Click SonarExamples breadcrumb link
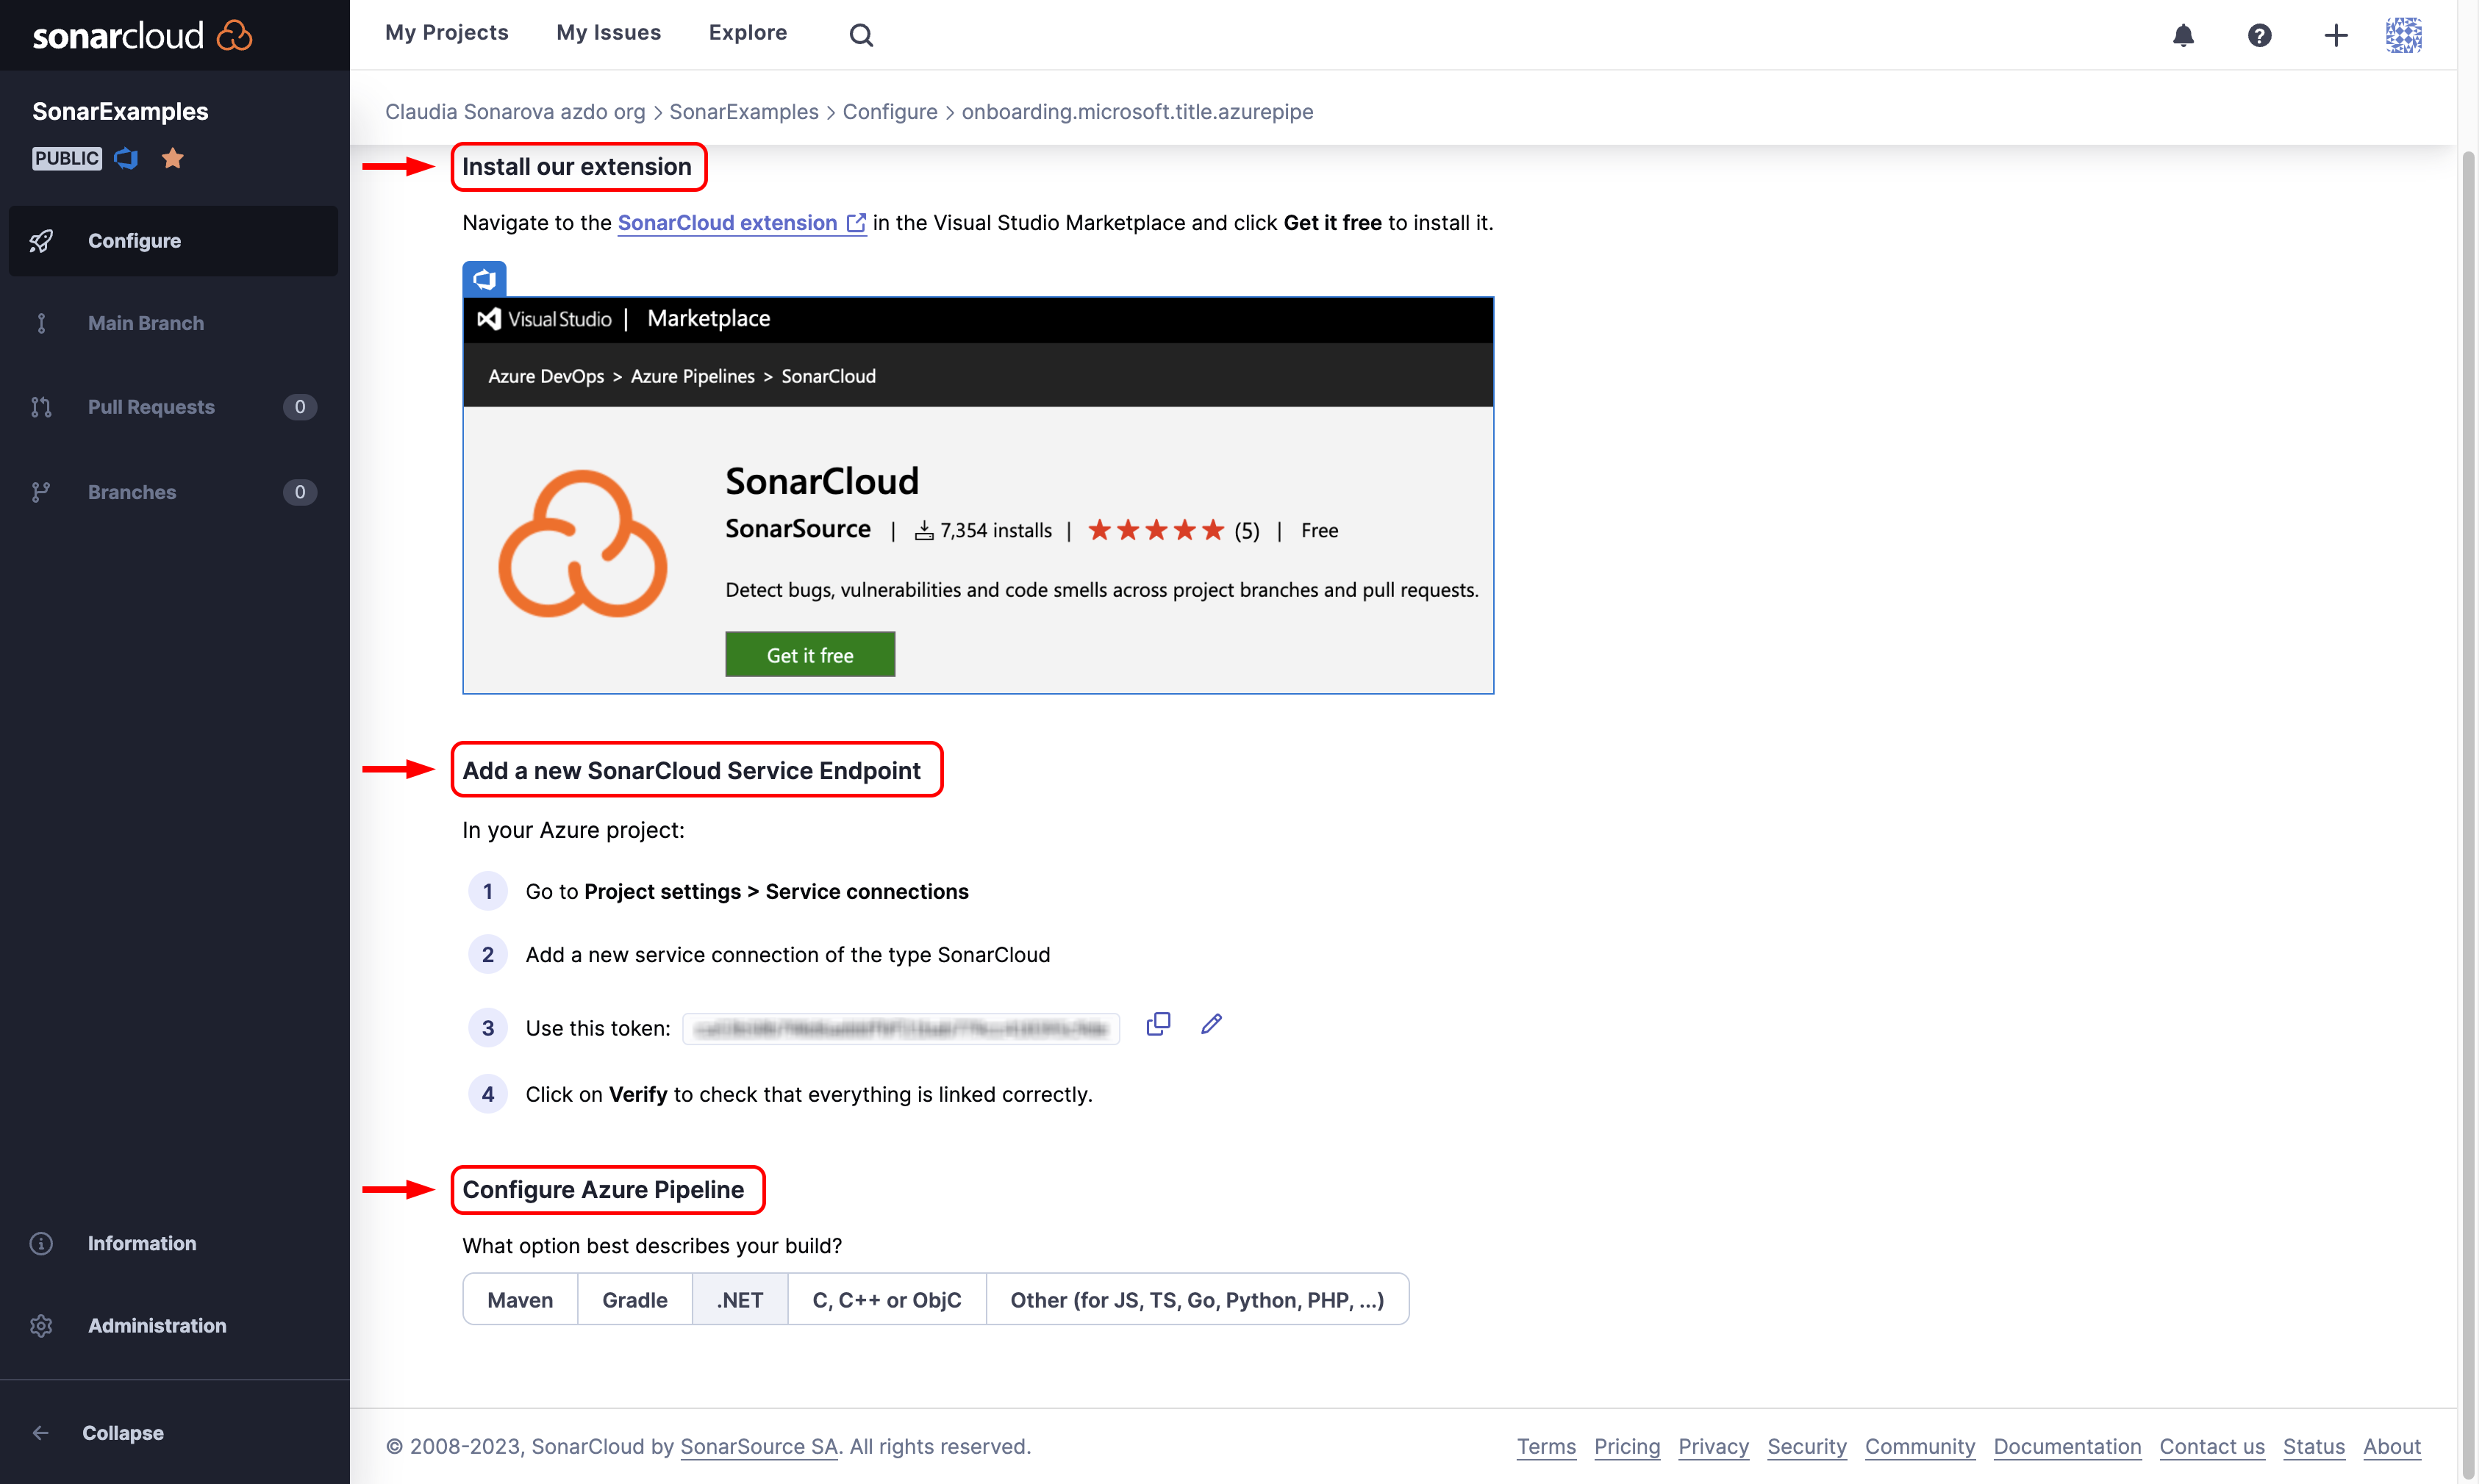2482x1484 pixels. 744,111
